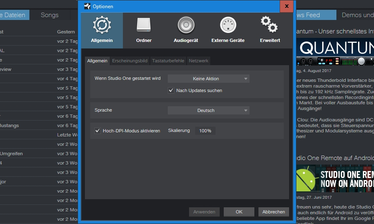The width and height of the screenshot is (374, 224).
Task: Open the News Feed tab behind dialog
Action: coord(316,15)
